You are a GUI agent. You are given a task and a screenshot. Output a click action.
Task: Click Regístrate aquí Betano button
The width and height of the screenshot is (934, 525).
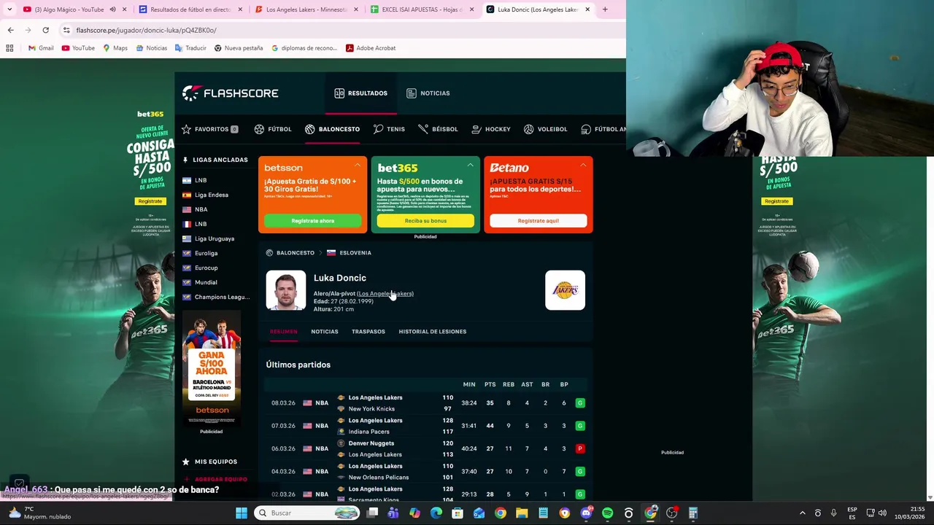click(x=539, y=221)
